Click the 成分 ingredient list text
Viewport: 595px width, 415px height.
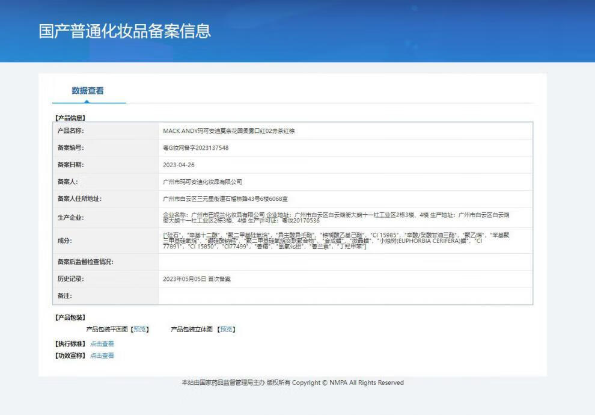336,241
